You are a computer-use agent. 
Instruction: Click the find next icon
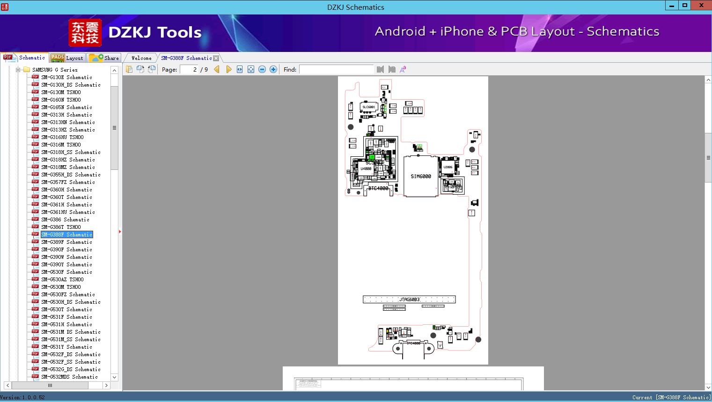pos(392,69)
